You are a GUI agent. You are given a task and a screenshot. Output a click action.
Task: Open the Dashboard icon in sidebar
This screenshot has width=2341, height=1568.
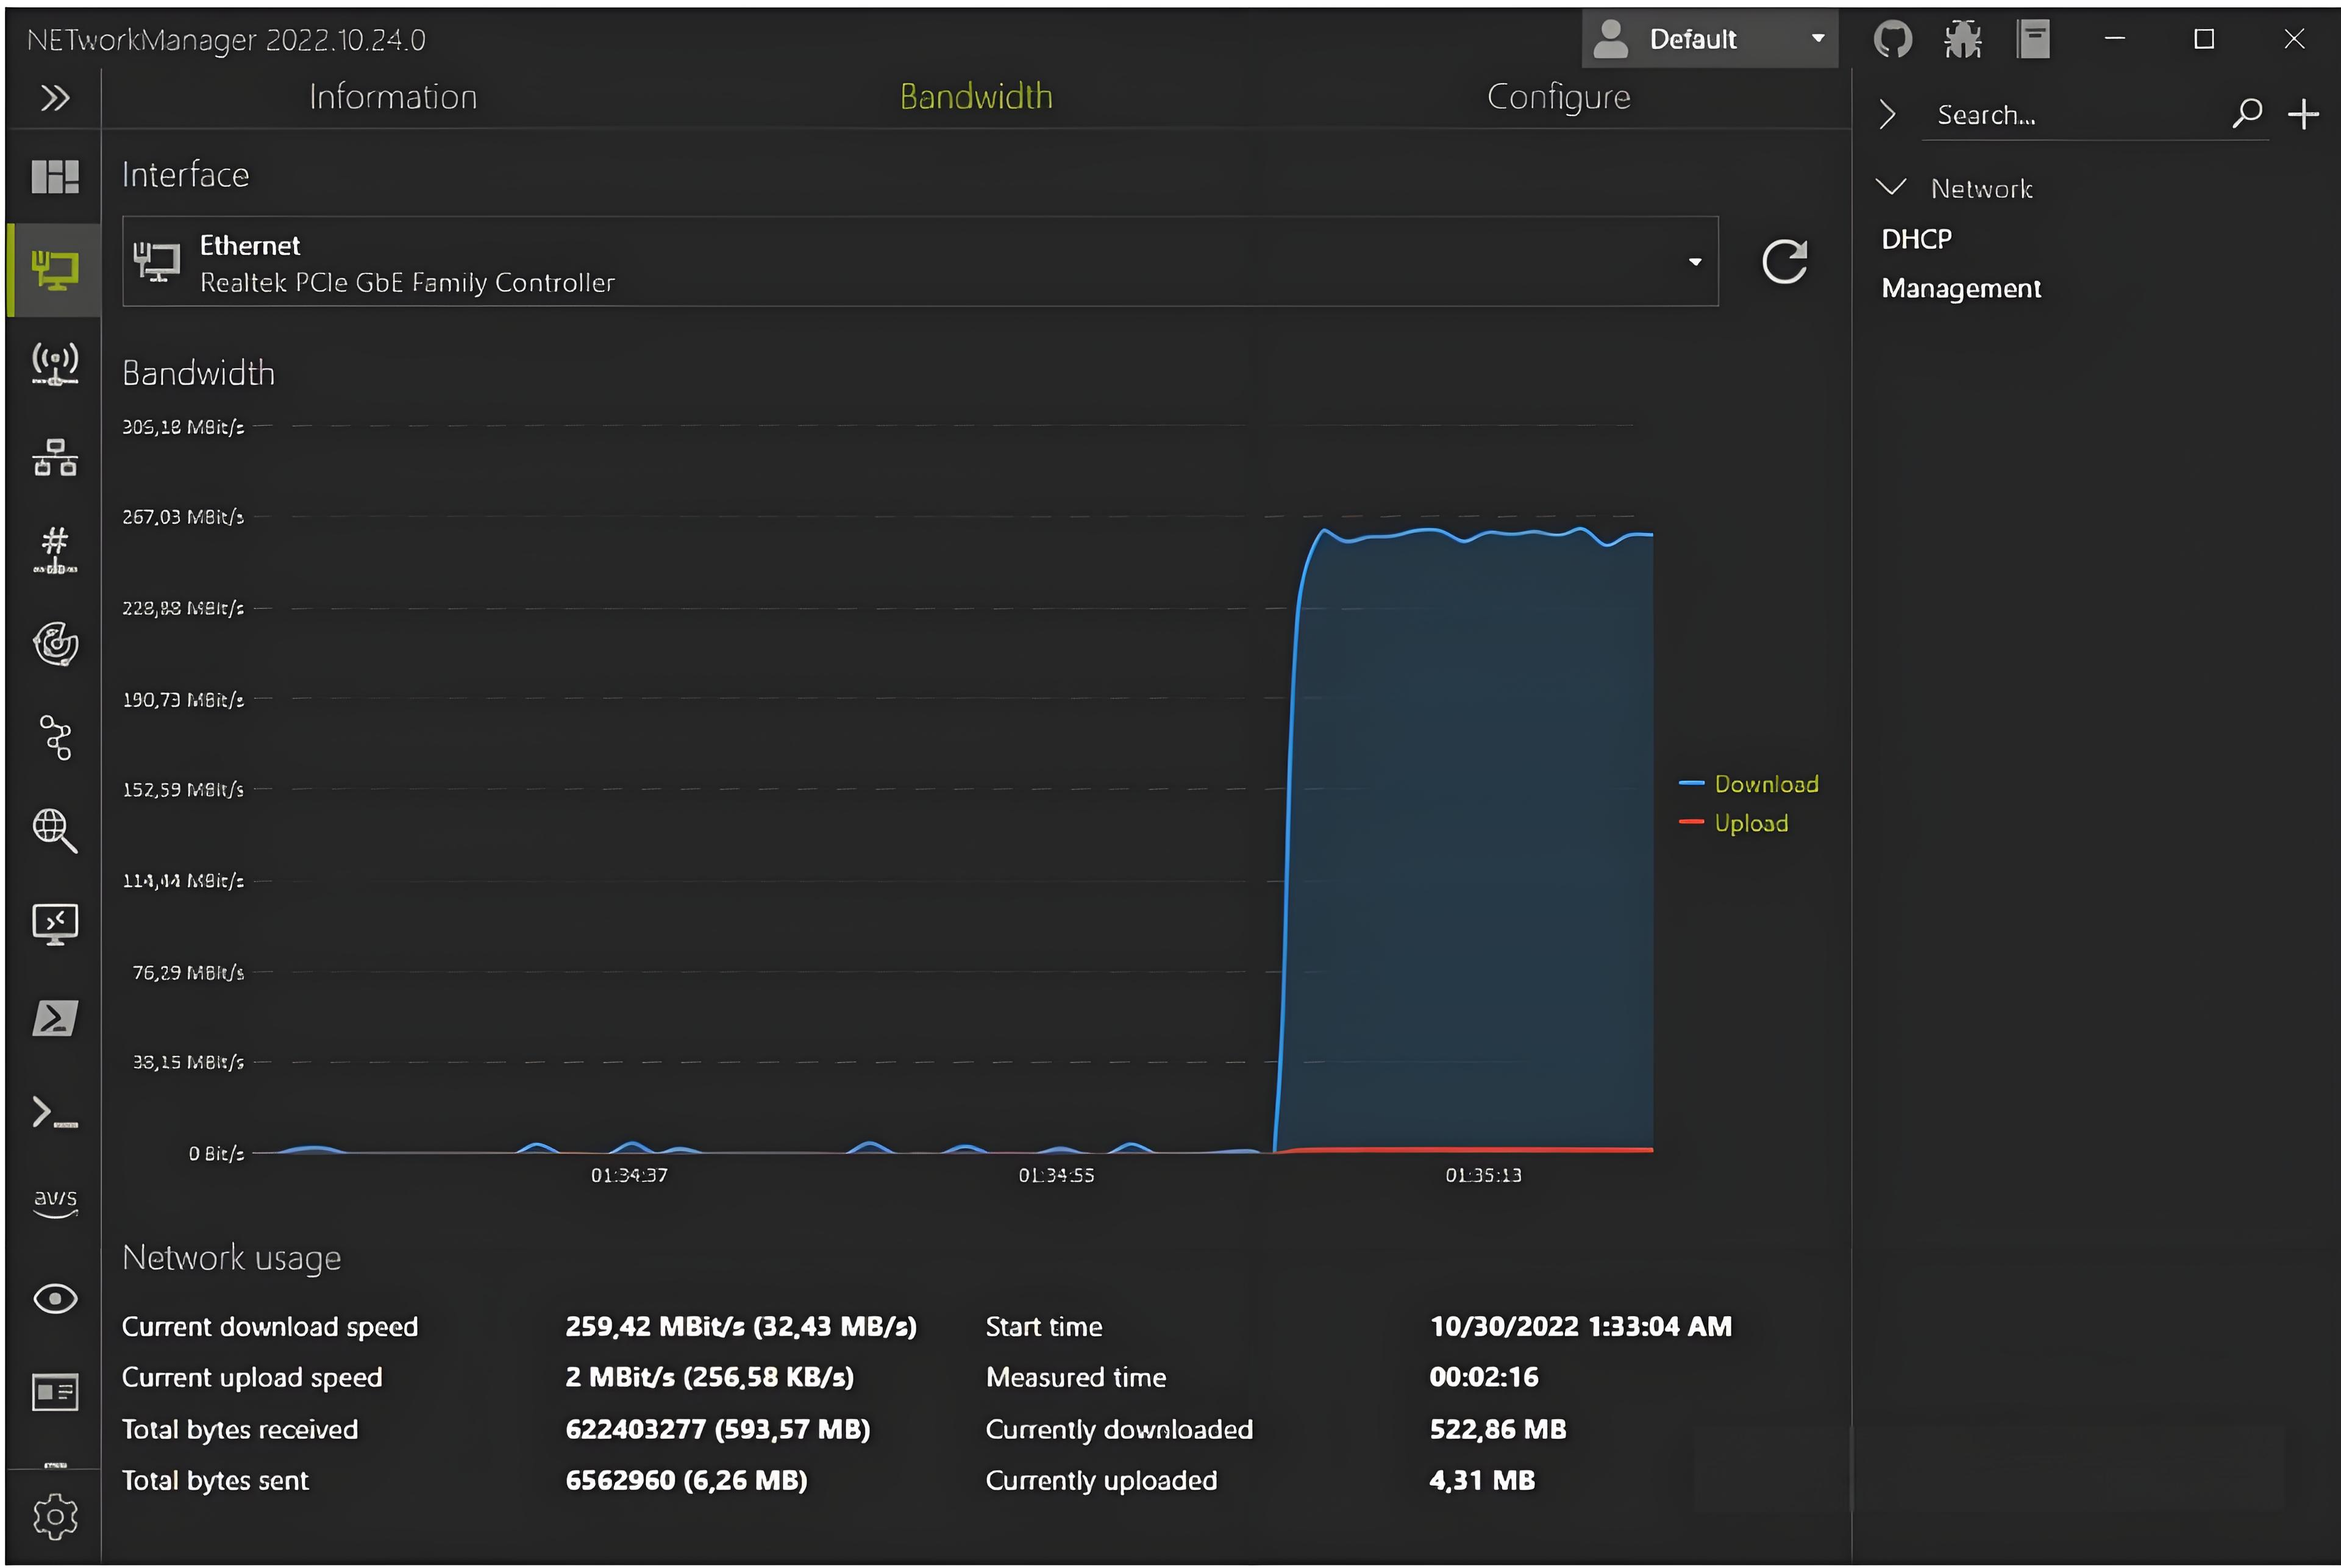[x=55, y=177]
